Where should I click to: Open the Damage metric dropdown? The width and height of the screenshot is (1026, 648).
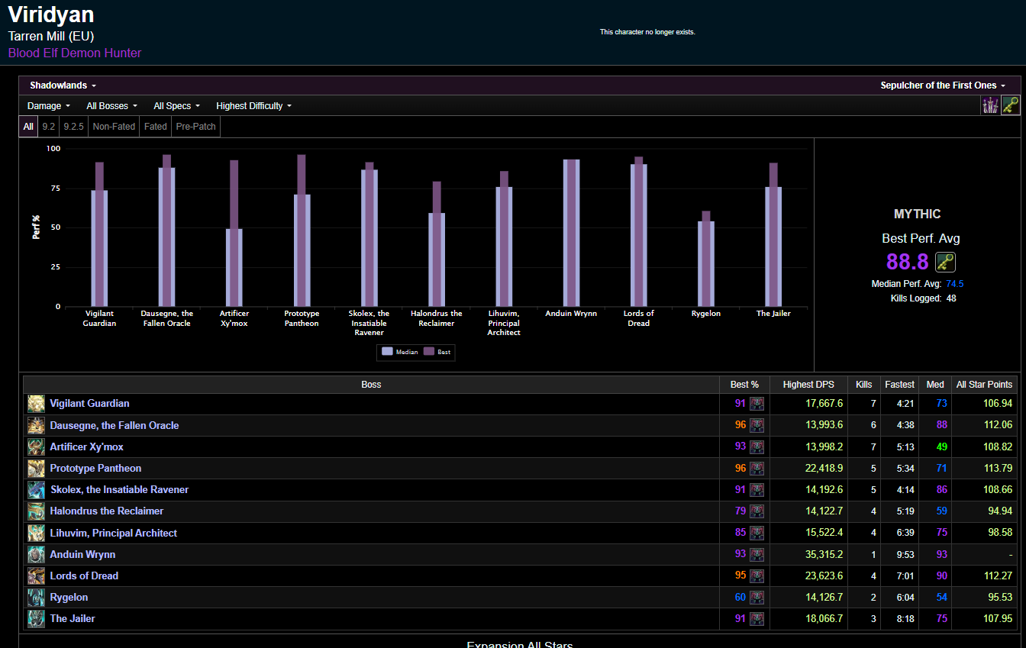49,106
